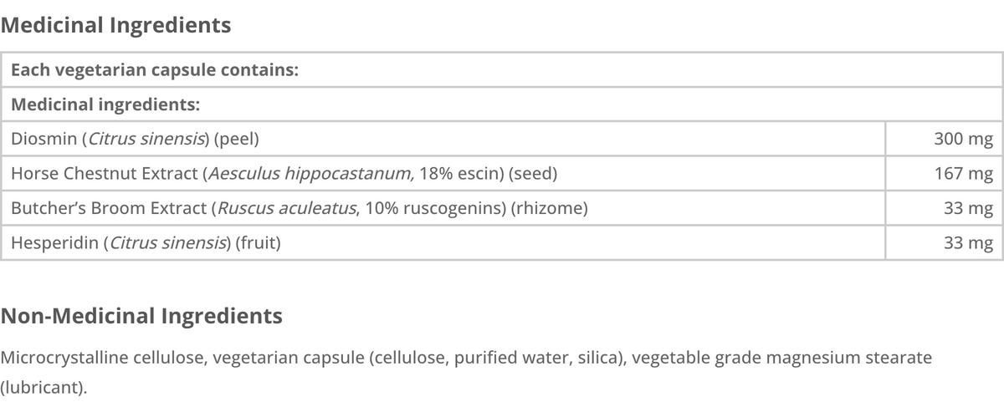
Task: Click Butcher's Broom 33 mg cell
Action: [x=943, y=209]
